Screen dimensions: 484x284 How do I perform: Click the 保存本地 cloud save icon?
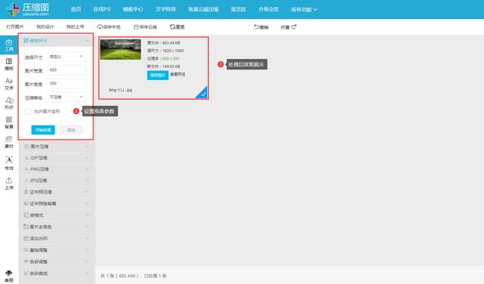[99, 27]
